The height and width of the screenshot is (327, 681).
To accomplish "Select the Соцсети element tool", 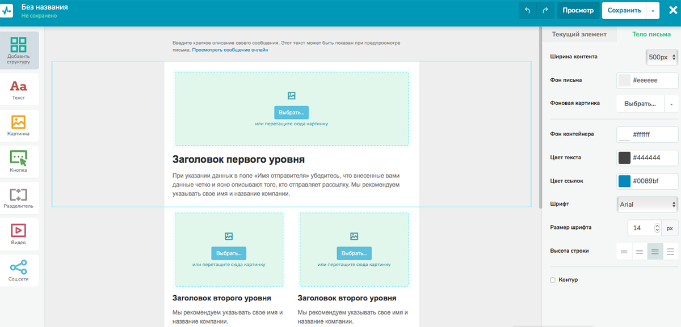I will [19, 266].
